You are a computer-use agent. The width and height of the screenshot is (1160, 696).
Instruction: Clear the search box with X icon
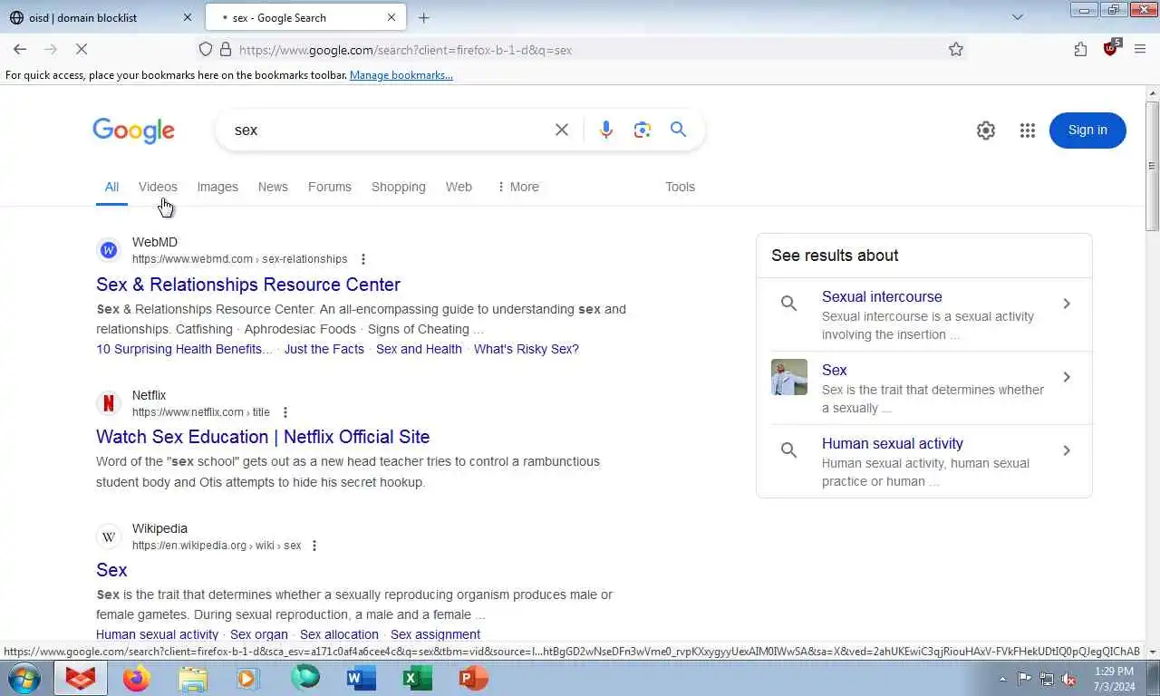click(562, 130)
